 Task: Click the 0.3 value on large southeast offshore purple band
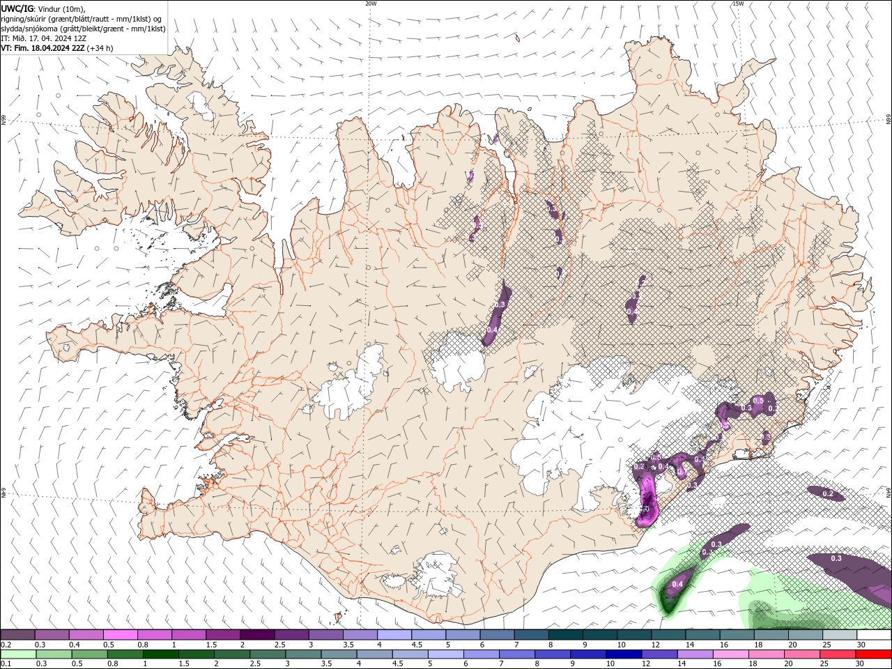coord(836,558)
